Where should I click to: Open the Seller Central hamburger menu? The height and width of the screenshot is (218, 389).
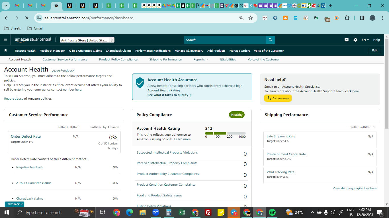pyautogui.click(x=5, y=40)
